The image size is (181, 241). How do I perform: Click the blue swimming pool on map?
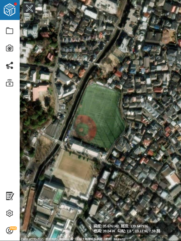click(x=56, y=233)
